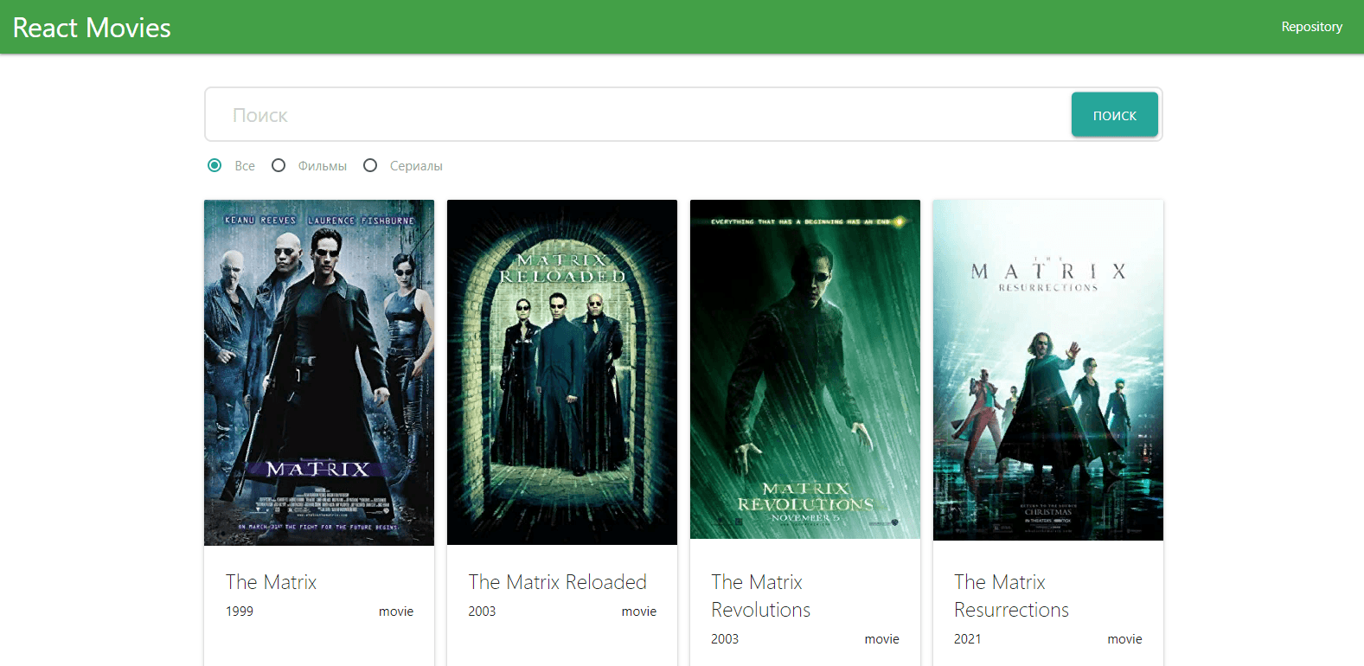Click the 'movie' label on Matrix Reloaded card
Screen dimensions: 1364x666
[639, 612]
